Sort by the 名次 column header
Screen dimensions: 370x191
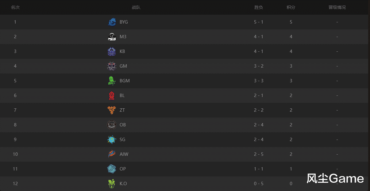click(15, 7)
